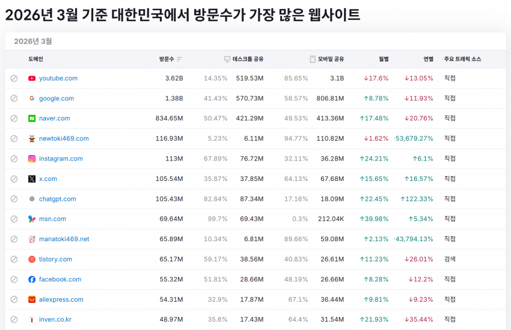Open the aliexpress.com link

[61, 299]
